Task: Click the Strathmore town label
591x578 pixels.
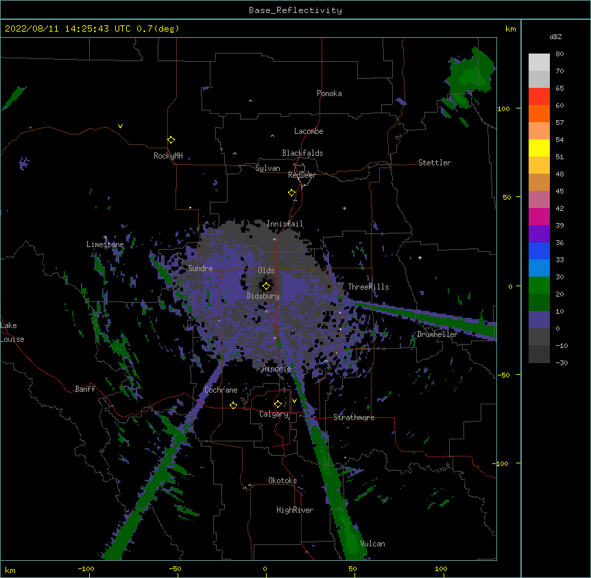Action: coord(354,417)
